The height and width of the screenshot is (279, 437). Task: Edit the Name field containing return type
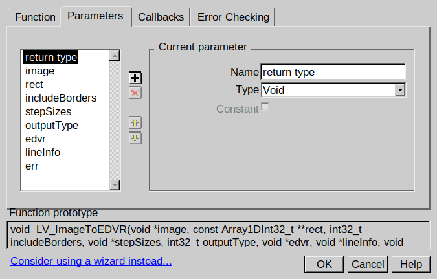click(x=333, y=73)
